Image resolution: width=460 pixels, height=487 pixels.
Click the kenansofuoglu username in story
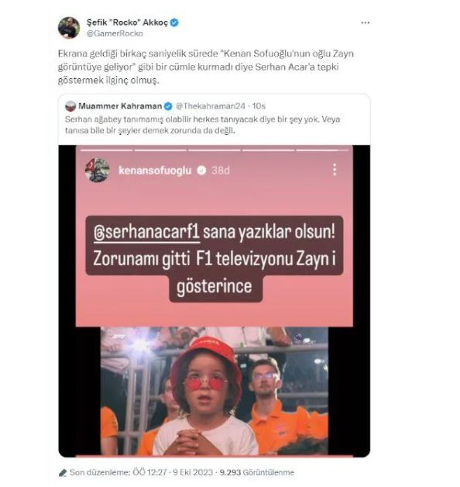click(x=155, y=171)
